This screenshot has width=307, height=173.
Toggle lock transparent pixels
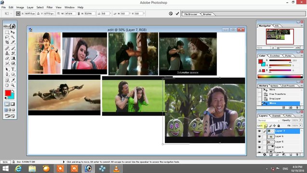(x=266, y=126)
